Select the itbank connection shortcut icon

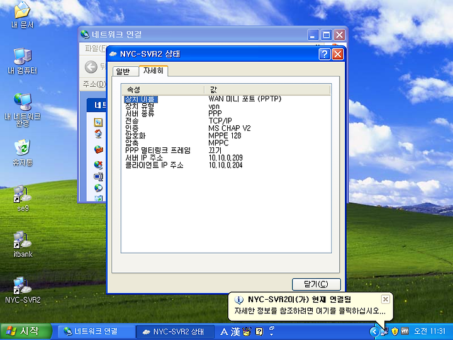pyautogui.click(x=23, y=244)
